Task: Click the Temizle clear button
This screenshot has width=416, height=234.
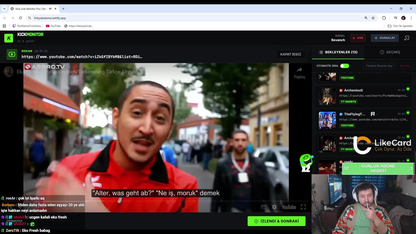Action: pos(404,66)
